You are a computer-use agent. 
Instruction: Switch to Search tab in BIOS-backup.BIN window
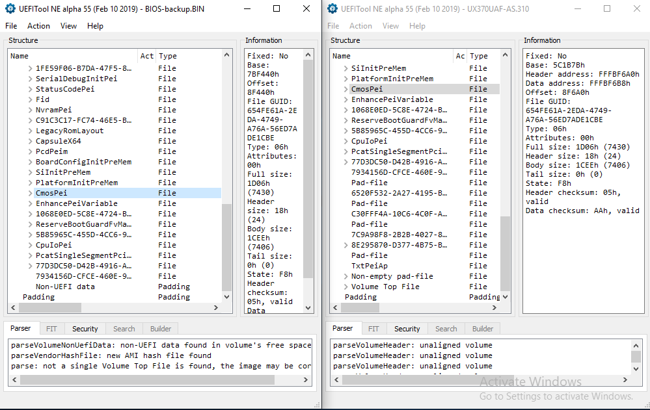[x=124, y=329]
